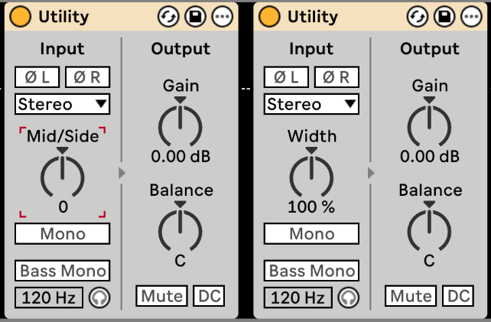Screen dimensions: 491x322
Task: Enable Mono switch on the left Utility
Action: tap(62, 234)
